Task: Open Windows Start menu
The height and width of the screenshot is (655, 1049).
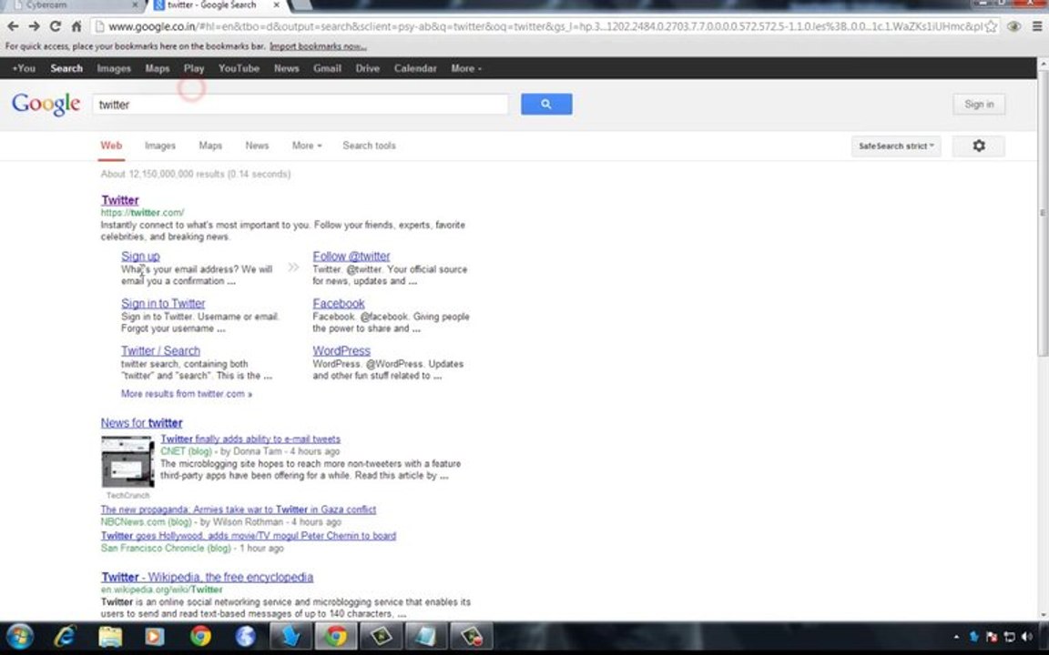Action: click(x=19, y=636)
